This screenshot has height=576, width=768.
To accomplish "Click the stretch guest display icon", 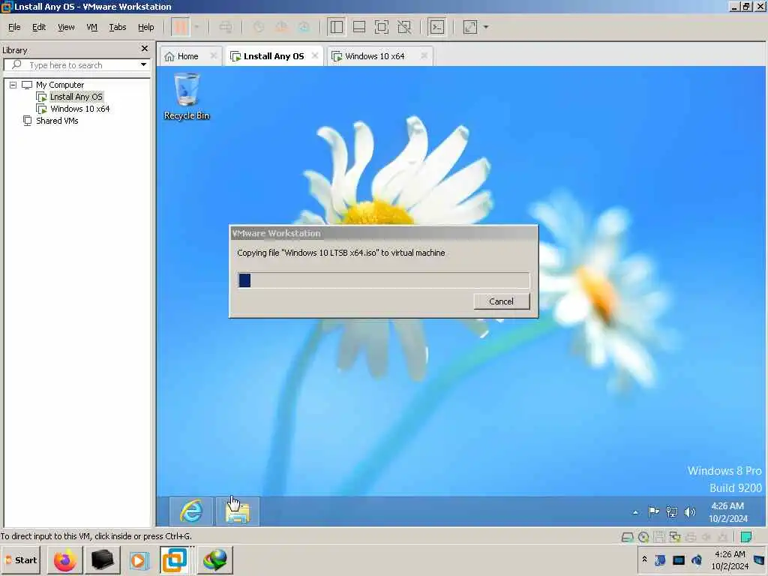I will [469, 27].
